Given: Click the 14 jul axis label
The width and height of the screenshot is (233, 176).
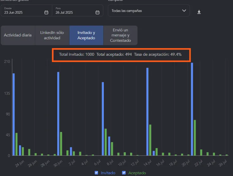Looking at the screenshot, I should coord(148,163).
